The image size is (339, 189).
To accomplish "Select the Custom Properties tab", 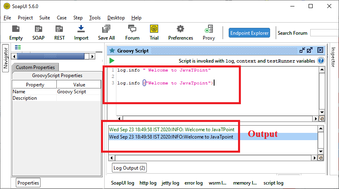I will point(35,67).
